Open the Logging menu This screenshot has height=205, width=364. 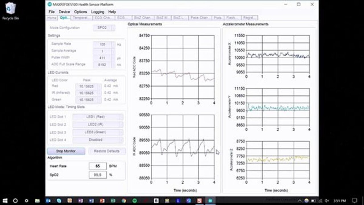[x=98, y=12]
